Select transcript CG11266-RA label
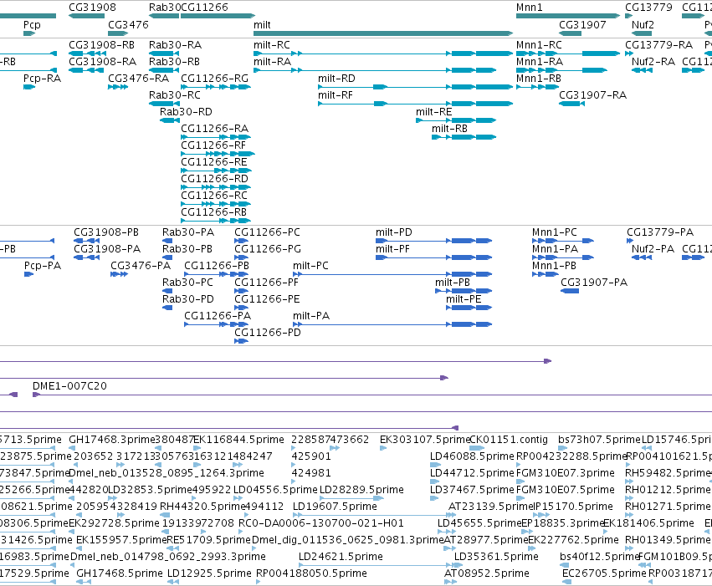The height and width of the screenshot is (586, 712). [214, 129]
